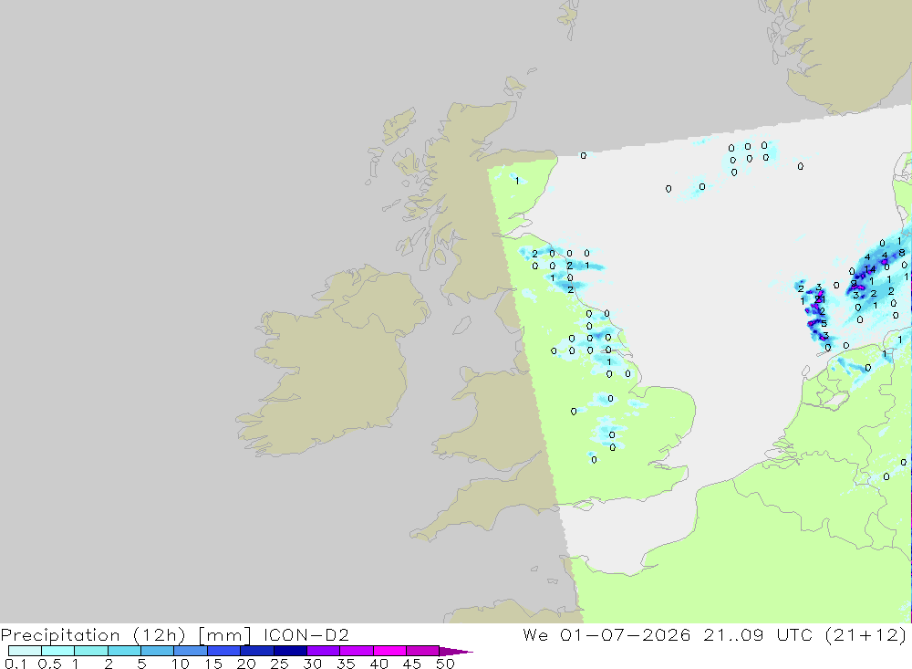Click the precipitation value '14' on the map
The width and height of the screenshot is (912, 669).
click(x=870, y=269)
